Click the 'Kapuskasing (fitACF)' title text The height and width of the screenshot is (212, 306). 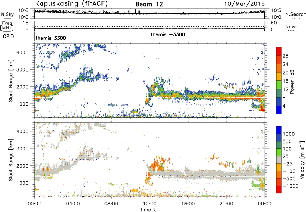[x=71, y=3]
